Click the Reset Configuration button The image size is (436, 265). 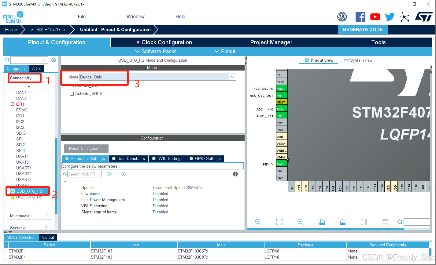[86, 148]
